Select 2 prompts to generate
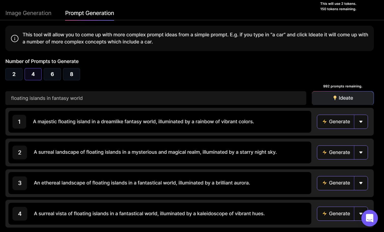 [x=14, y=74]
